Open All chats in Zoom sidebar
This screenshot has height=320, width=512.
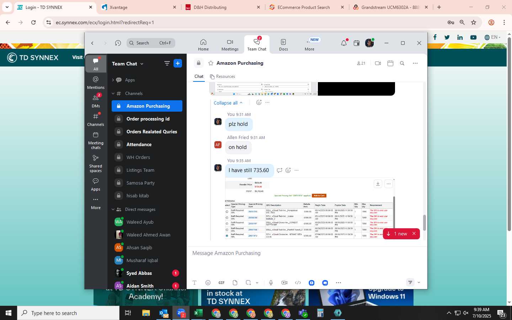tap(96, 64)
